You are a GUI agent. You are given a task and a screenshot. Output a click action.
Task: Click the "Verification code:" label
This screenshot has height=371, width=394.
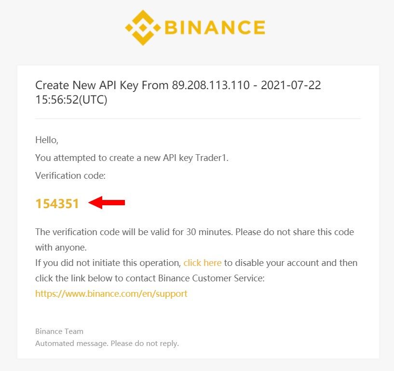[x=70, y=176]
